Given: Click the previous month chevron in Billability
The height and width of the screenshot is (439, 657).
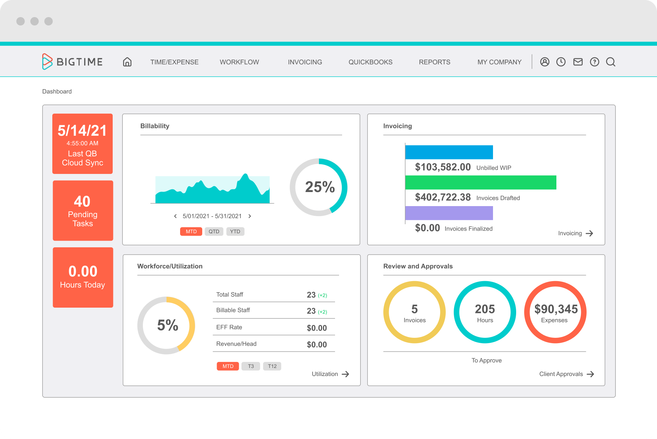Looking at the screenshot, I should pos(175,216).
